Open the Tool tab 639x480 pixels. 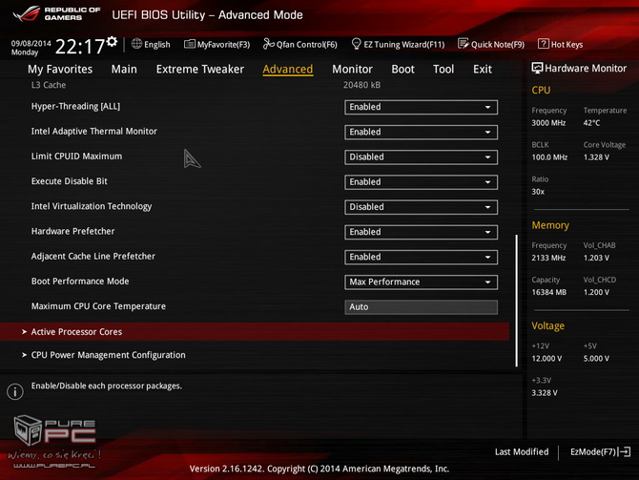[x=443, y=70]
